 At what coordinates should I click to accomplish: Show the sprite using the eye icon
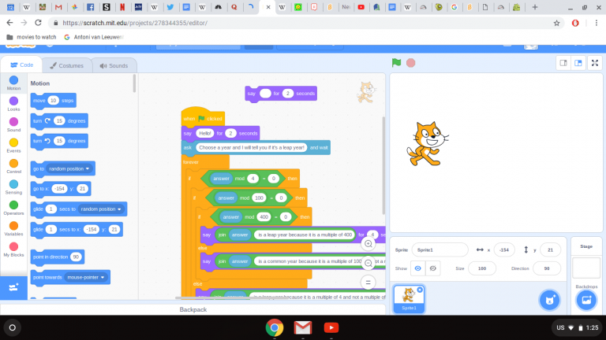(x=419, y=268)
